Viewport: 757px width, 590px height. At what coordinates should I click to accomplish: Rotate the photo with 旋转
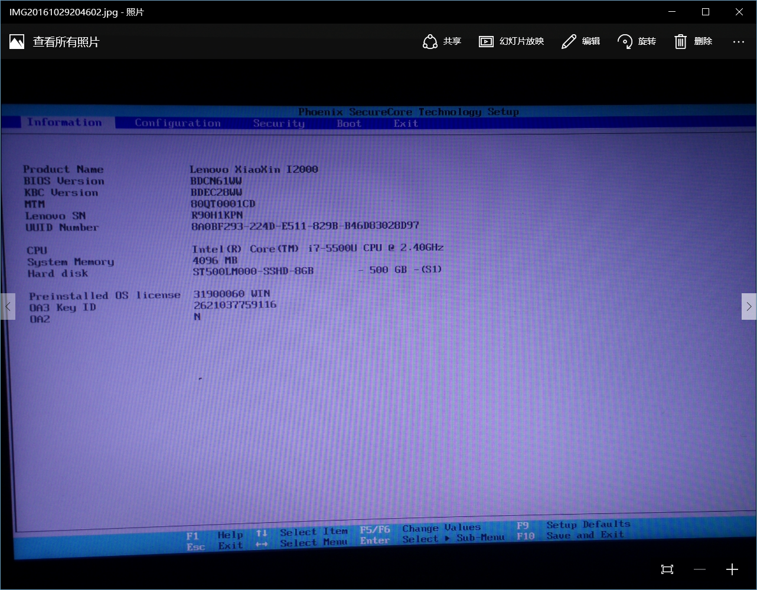point(637,41)
